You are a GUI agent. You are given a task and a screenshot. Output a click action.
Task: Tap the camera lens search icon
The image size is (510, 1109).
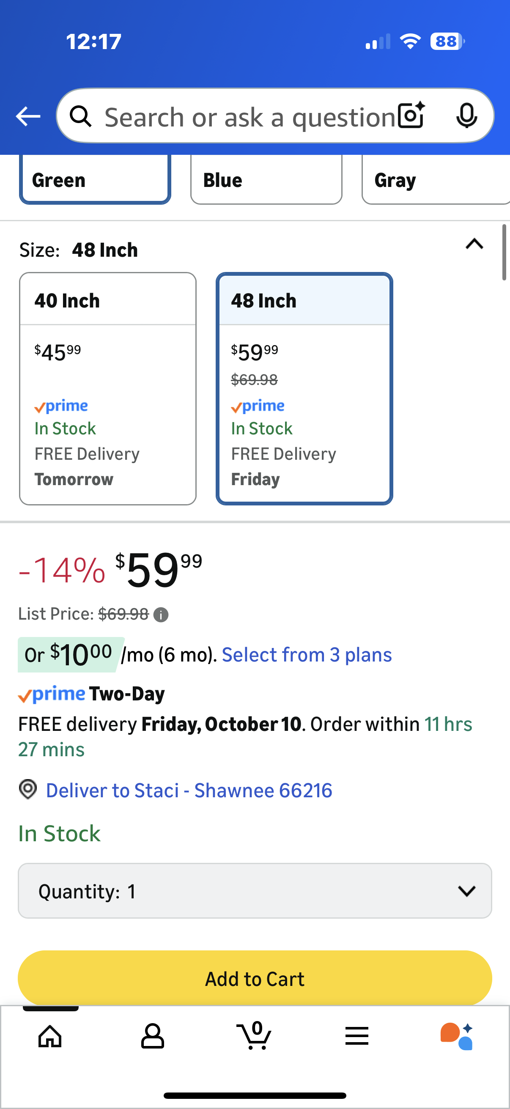click(x=411, y=116)
